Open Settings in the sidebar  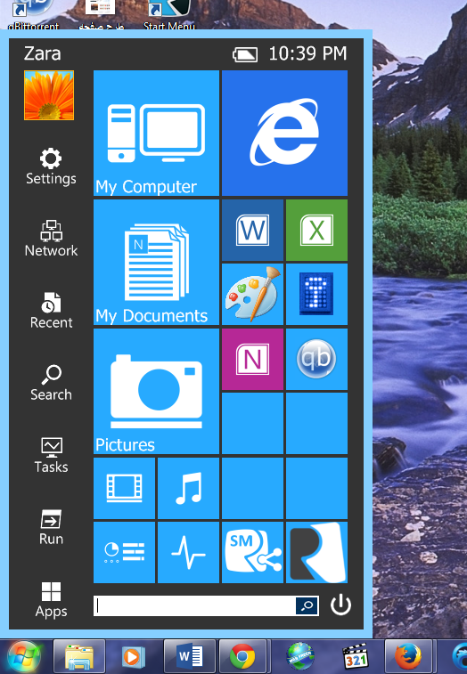pos(51,166)
